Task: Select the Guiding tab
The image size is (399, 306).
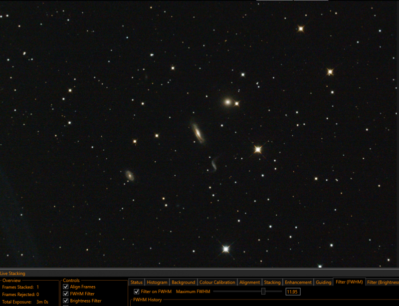Action: pos(323,283)
